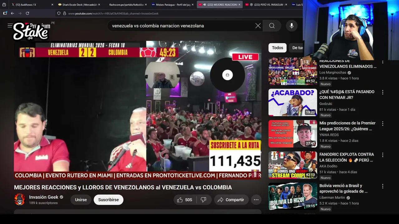Screen dimensions: 399x224
Task: Click the video player to pause playback
Action: [137, 110]
